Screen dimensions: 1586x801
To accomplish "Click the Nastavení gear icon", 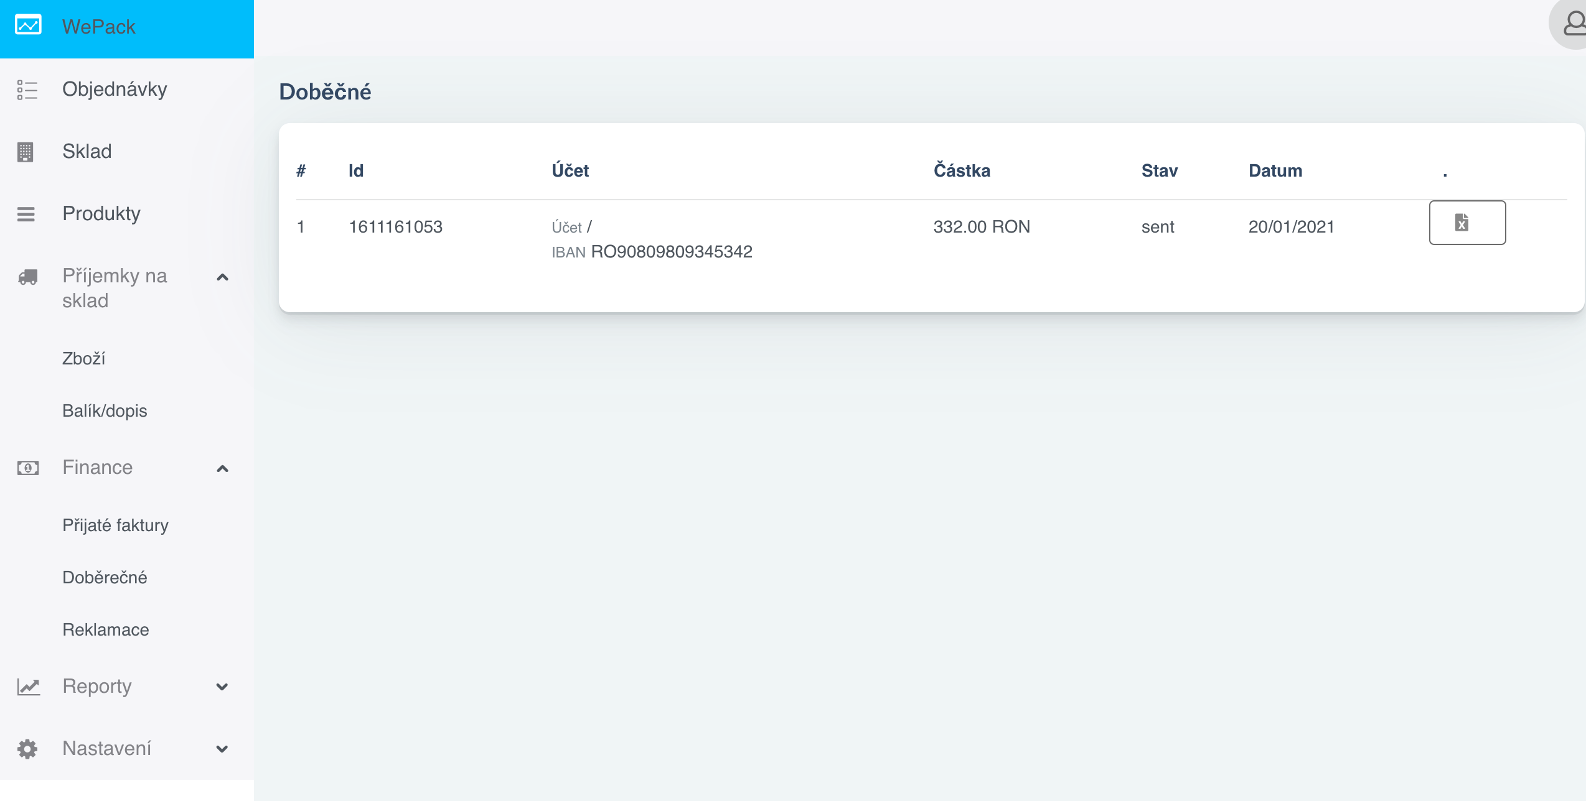I will 27,749.
